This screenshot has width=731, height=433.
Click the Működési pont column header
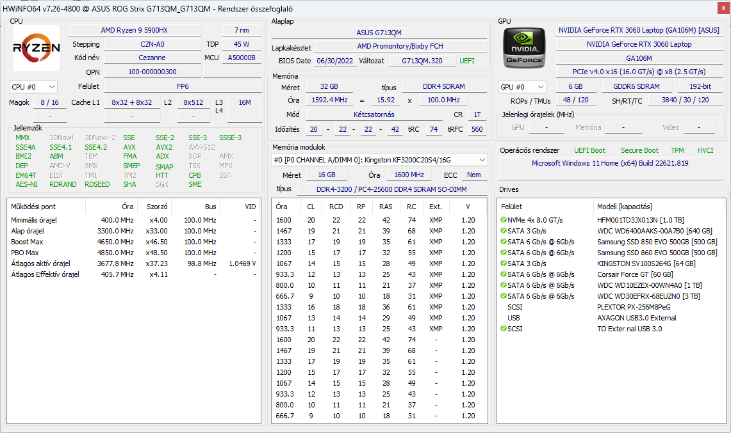point(46,207)
